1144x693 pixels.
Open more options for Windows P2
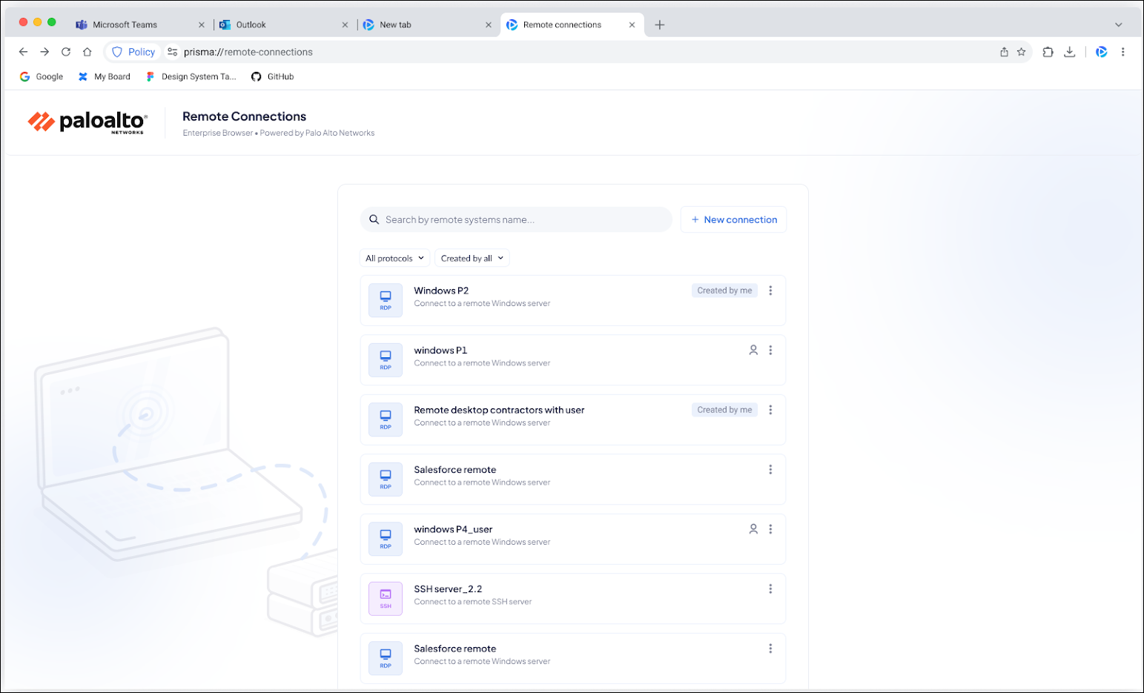[x=770, y=291]
